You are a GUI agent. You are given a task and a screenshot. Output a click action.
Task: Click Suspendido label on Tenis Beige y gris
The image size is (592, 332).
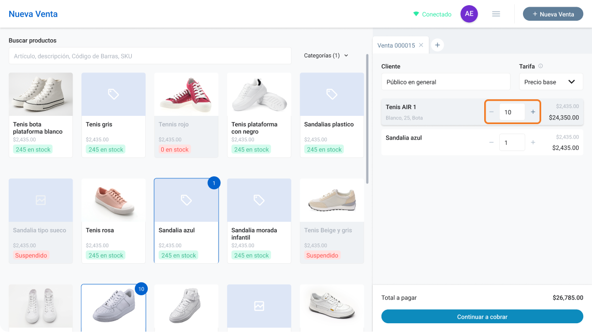322,255
